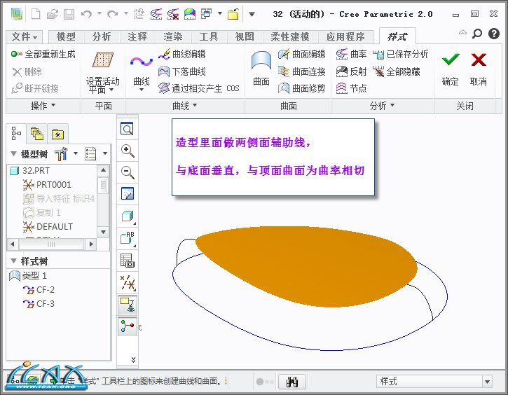
Task: Click the 下落曲线 drop curve tool
Action: click(x=181, y=71)
